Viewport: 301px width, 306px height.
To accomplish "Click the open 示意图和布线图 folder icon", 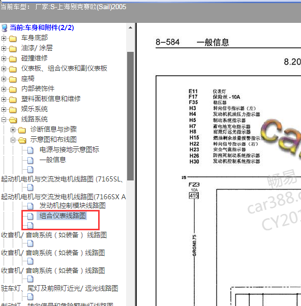I will click(22, 140).
